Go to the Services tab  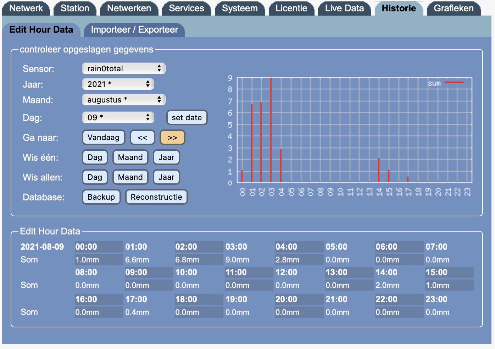pos(187,8)
